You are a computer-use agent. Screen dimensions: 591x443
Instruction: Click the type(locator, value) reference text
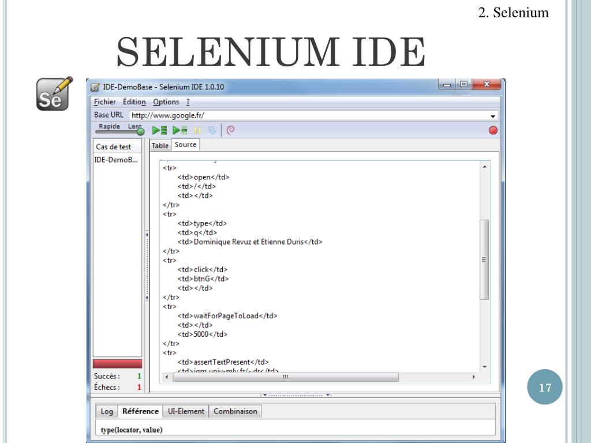click(132, 430)
